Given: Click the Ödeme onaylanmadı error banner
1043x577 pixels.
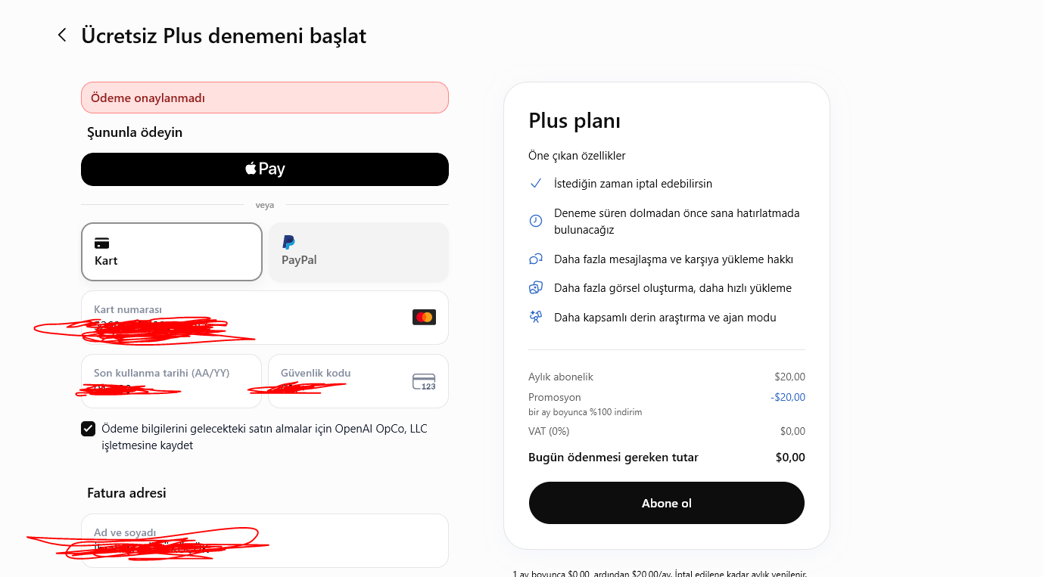Looking at the screenshot, I should tap(265, 98).
